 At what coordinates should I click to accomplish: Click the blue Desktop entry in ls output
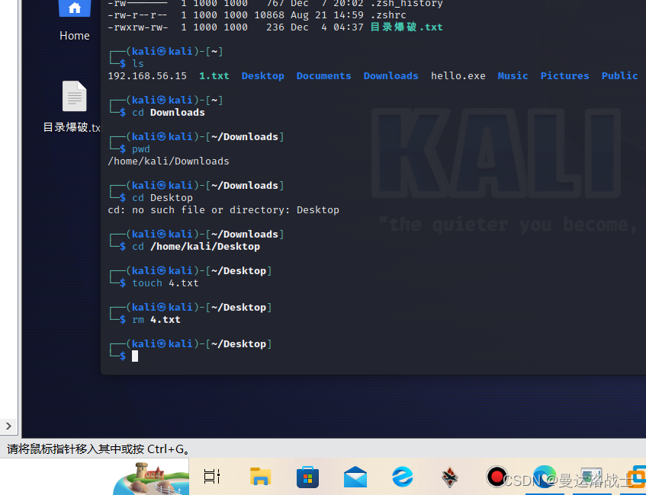tap(263, 75)
